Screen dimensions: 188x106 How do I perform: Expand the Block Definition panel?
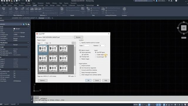click(x=19, y=15)
